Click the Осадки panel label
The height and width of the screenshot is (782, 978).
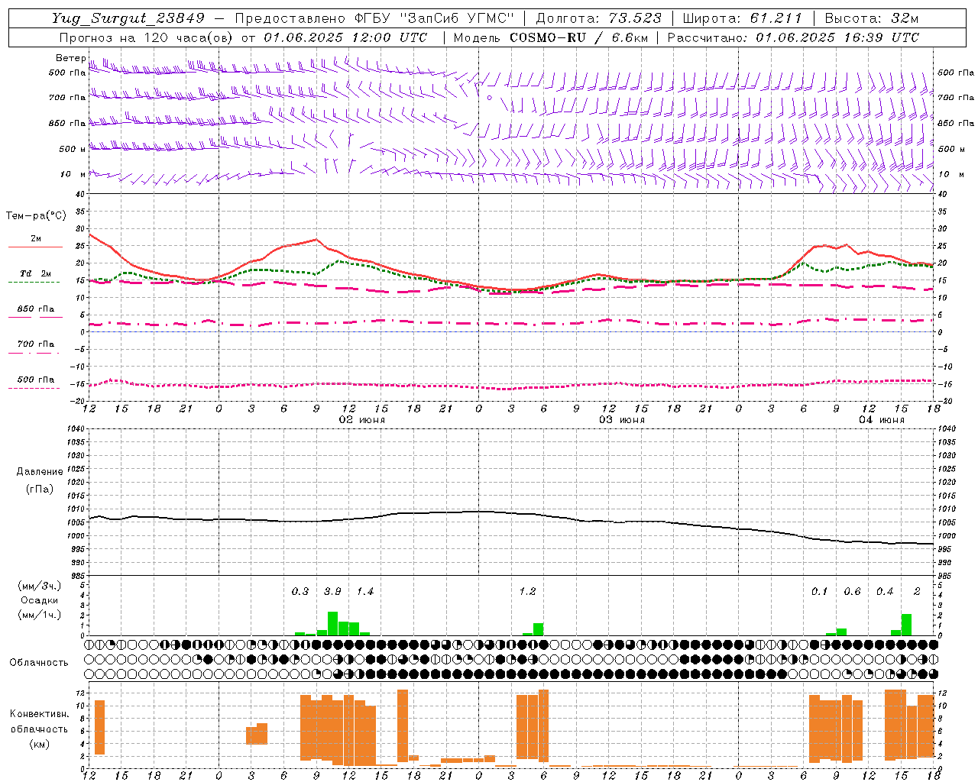coord(39,600)
